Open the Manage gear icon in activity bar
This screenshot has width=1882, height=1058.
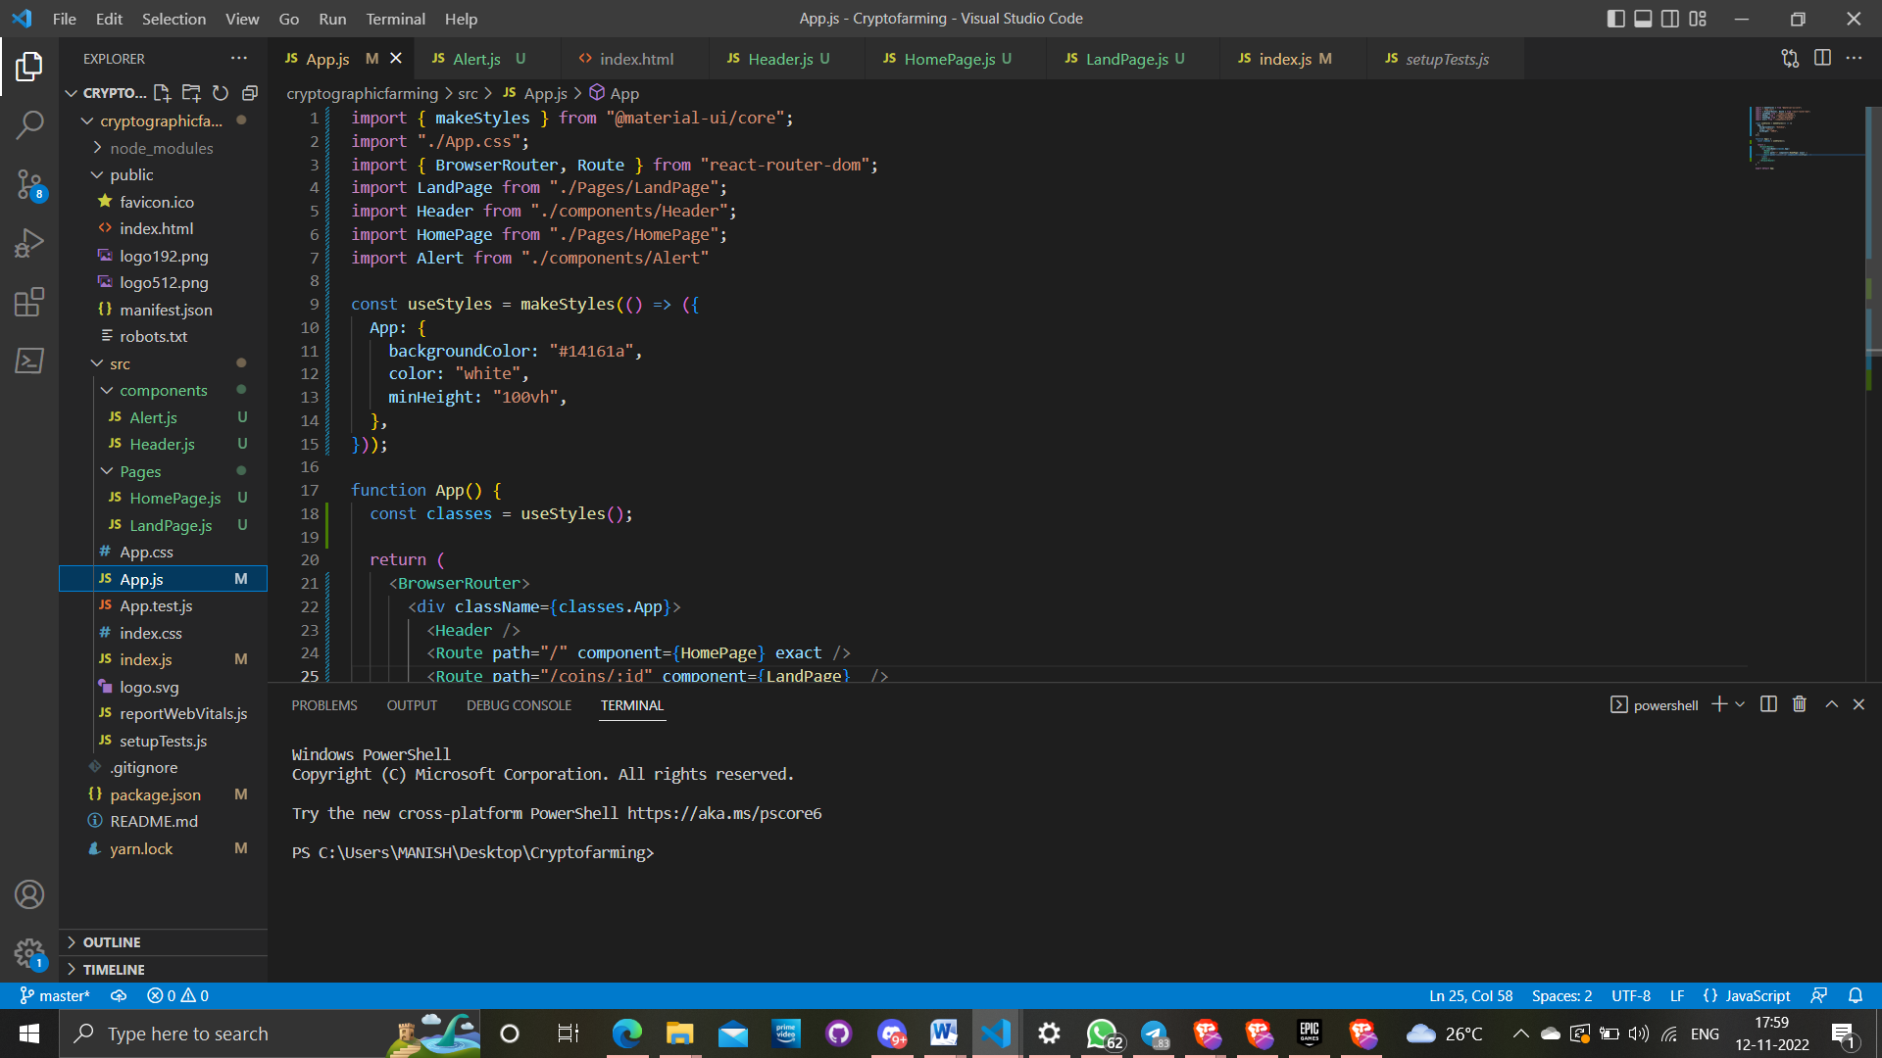29,953
